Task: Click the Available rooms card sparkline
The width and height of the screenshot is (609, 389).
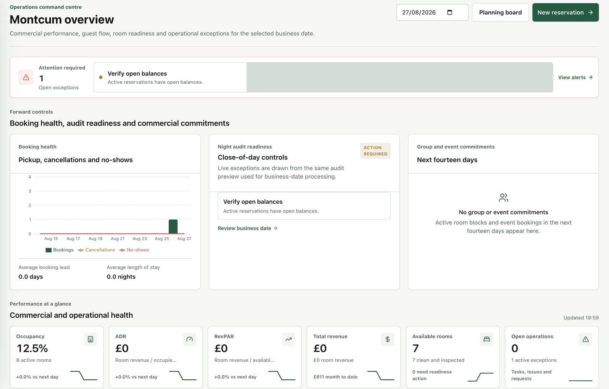Action: tap(480, 377)
